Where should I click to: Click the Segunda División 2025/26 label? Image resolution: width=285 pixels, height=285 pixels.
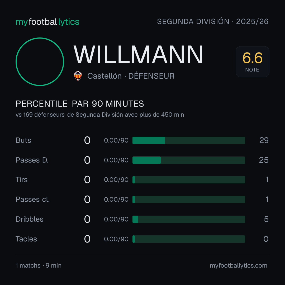[213, 21]
